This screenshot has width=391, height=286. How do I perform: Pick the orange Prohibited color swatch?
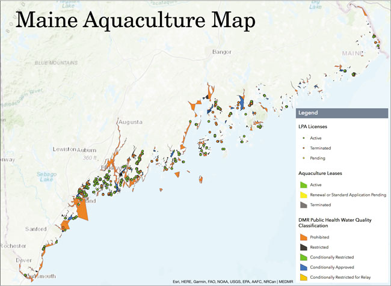[x=303, y=237]
